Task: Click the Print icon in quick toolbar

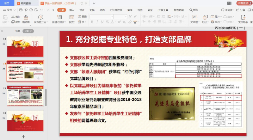Action: [x=31, y=10]
